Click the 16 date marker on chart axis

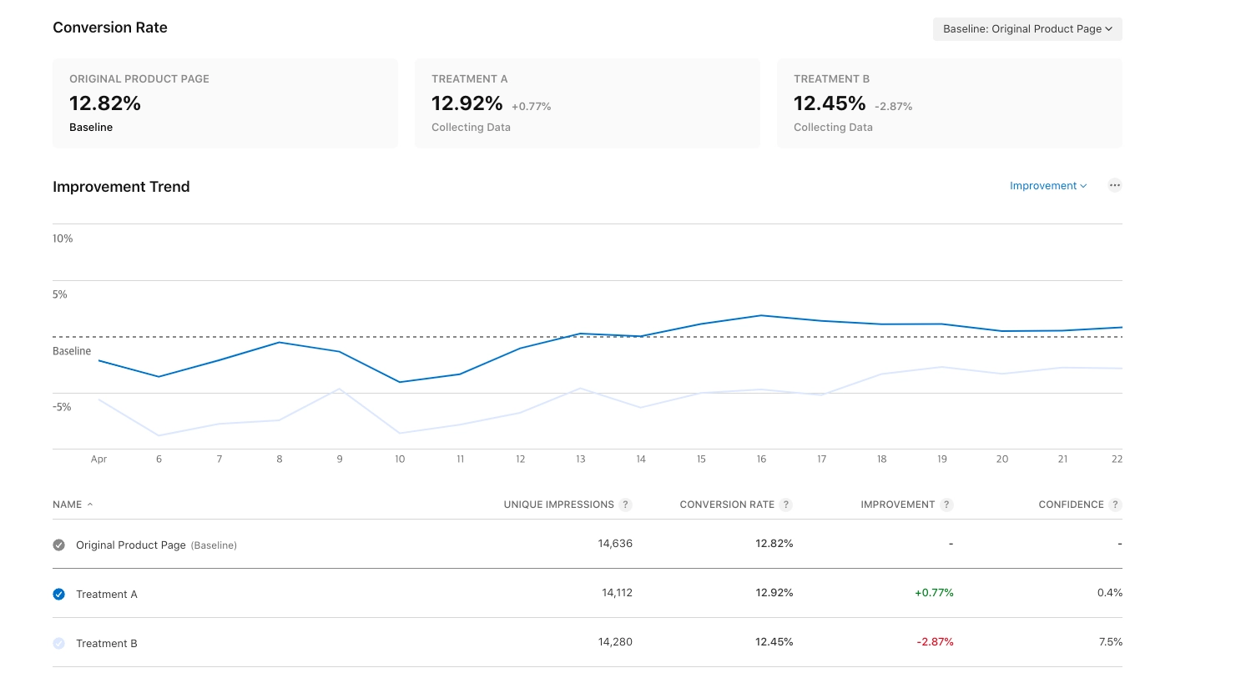pyautogui.click(x=761, y=460)
